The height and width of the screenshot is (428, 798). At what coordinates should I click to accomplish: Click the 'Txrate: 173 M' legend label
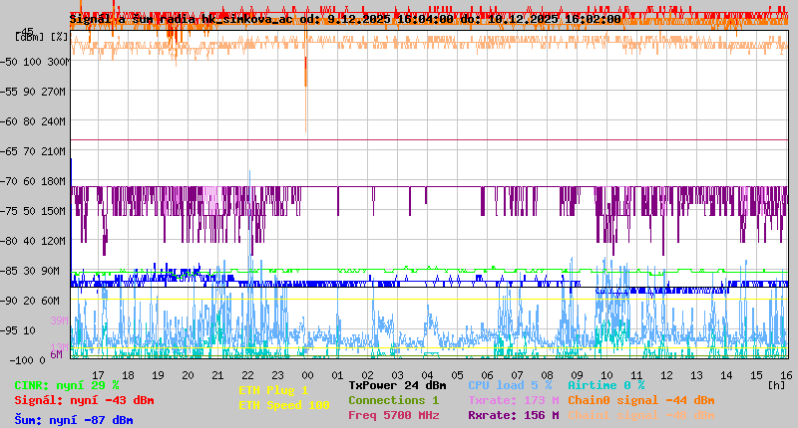point(514,400)
